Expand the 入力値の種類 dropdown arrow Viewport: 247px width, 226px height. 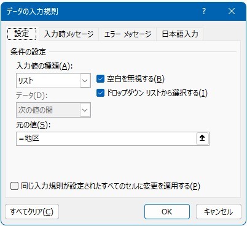[85, 81]
